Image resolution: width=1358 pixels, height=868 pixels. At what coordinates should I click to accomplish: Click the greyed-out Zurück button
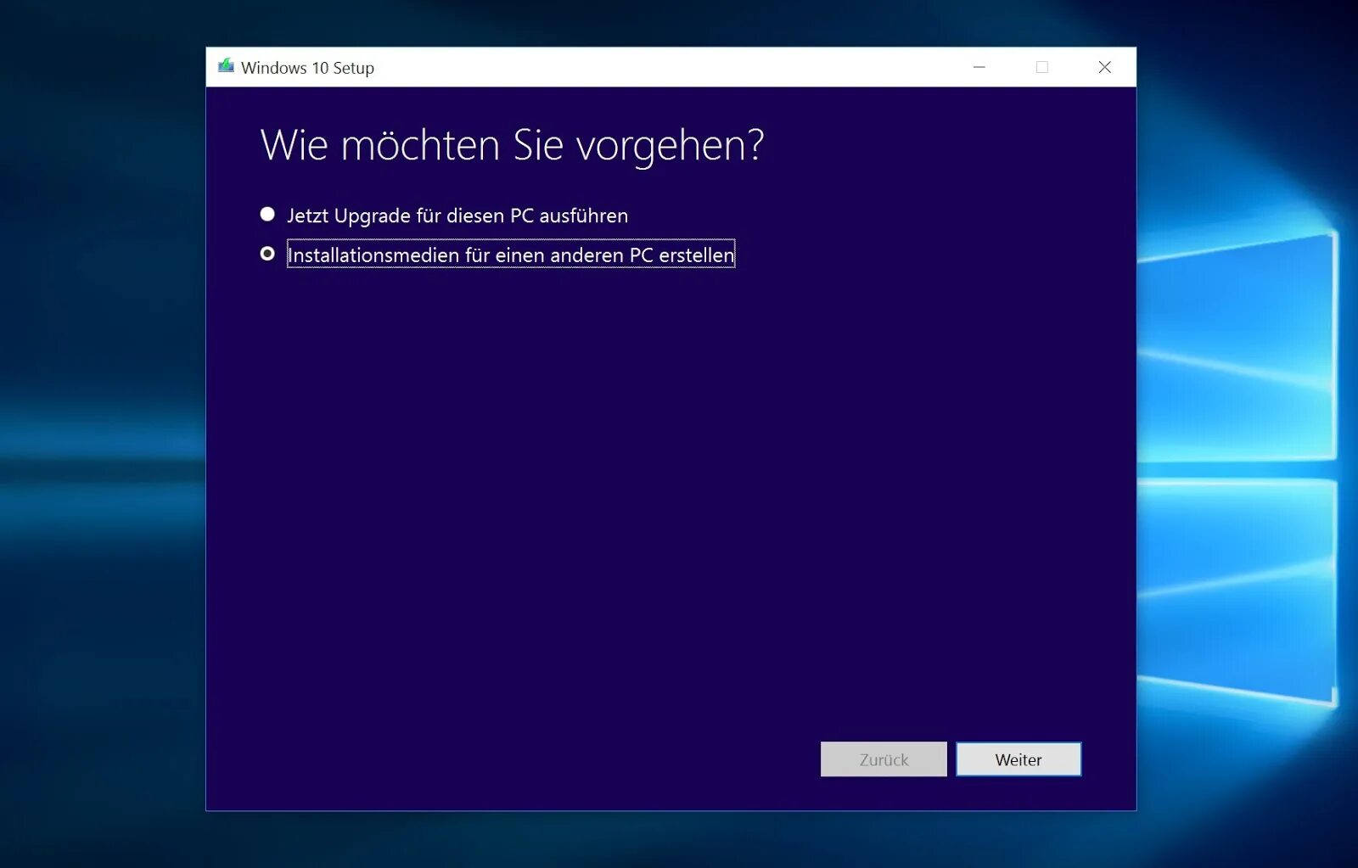(884, 759)
